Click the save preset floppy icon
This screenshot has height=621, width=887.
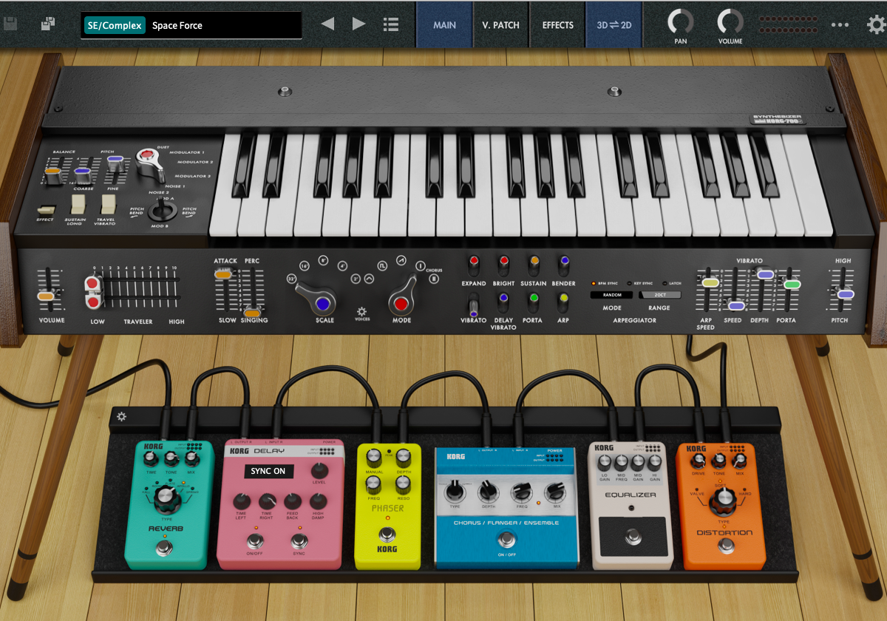coord(10,24)
